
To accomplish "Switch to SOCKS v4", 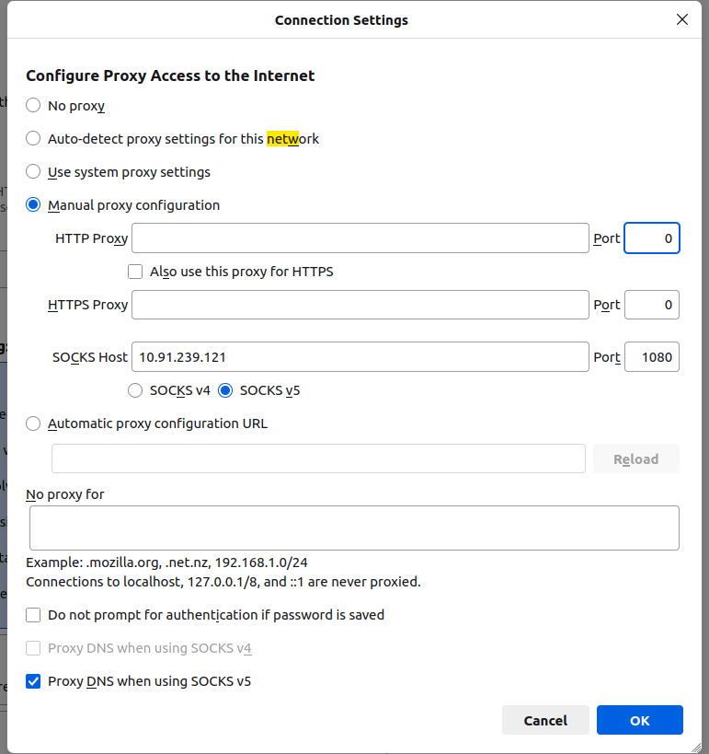I will 136,390.
